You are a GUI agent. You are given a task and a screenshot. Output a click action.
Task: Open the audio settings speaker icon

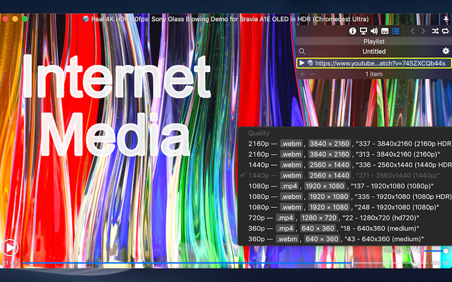[374, 31]
